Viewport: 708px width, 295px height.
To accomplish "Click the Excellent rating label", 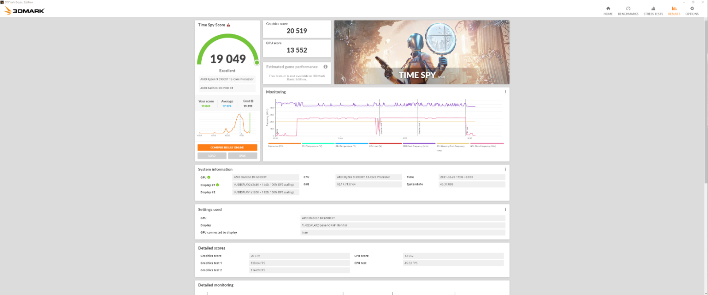I will click(227, 71).
